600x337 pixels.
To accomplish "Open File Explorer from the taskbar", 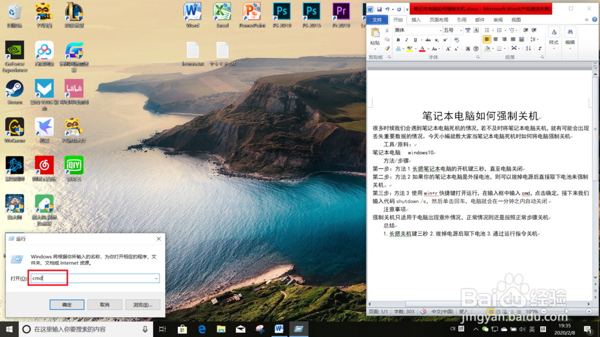I will click(x=221, y=329).
